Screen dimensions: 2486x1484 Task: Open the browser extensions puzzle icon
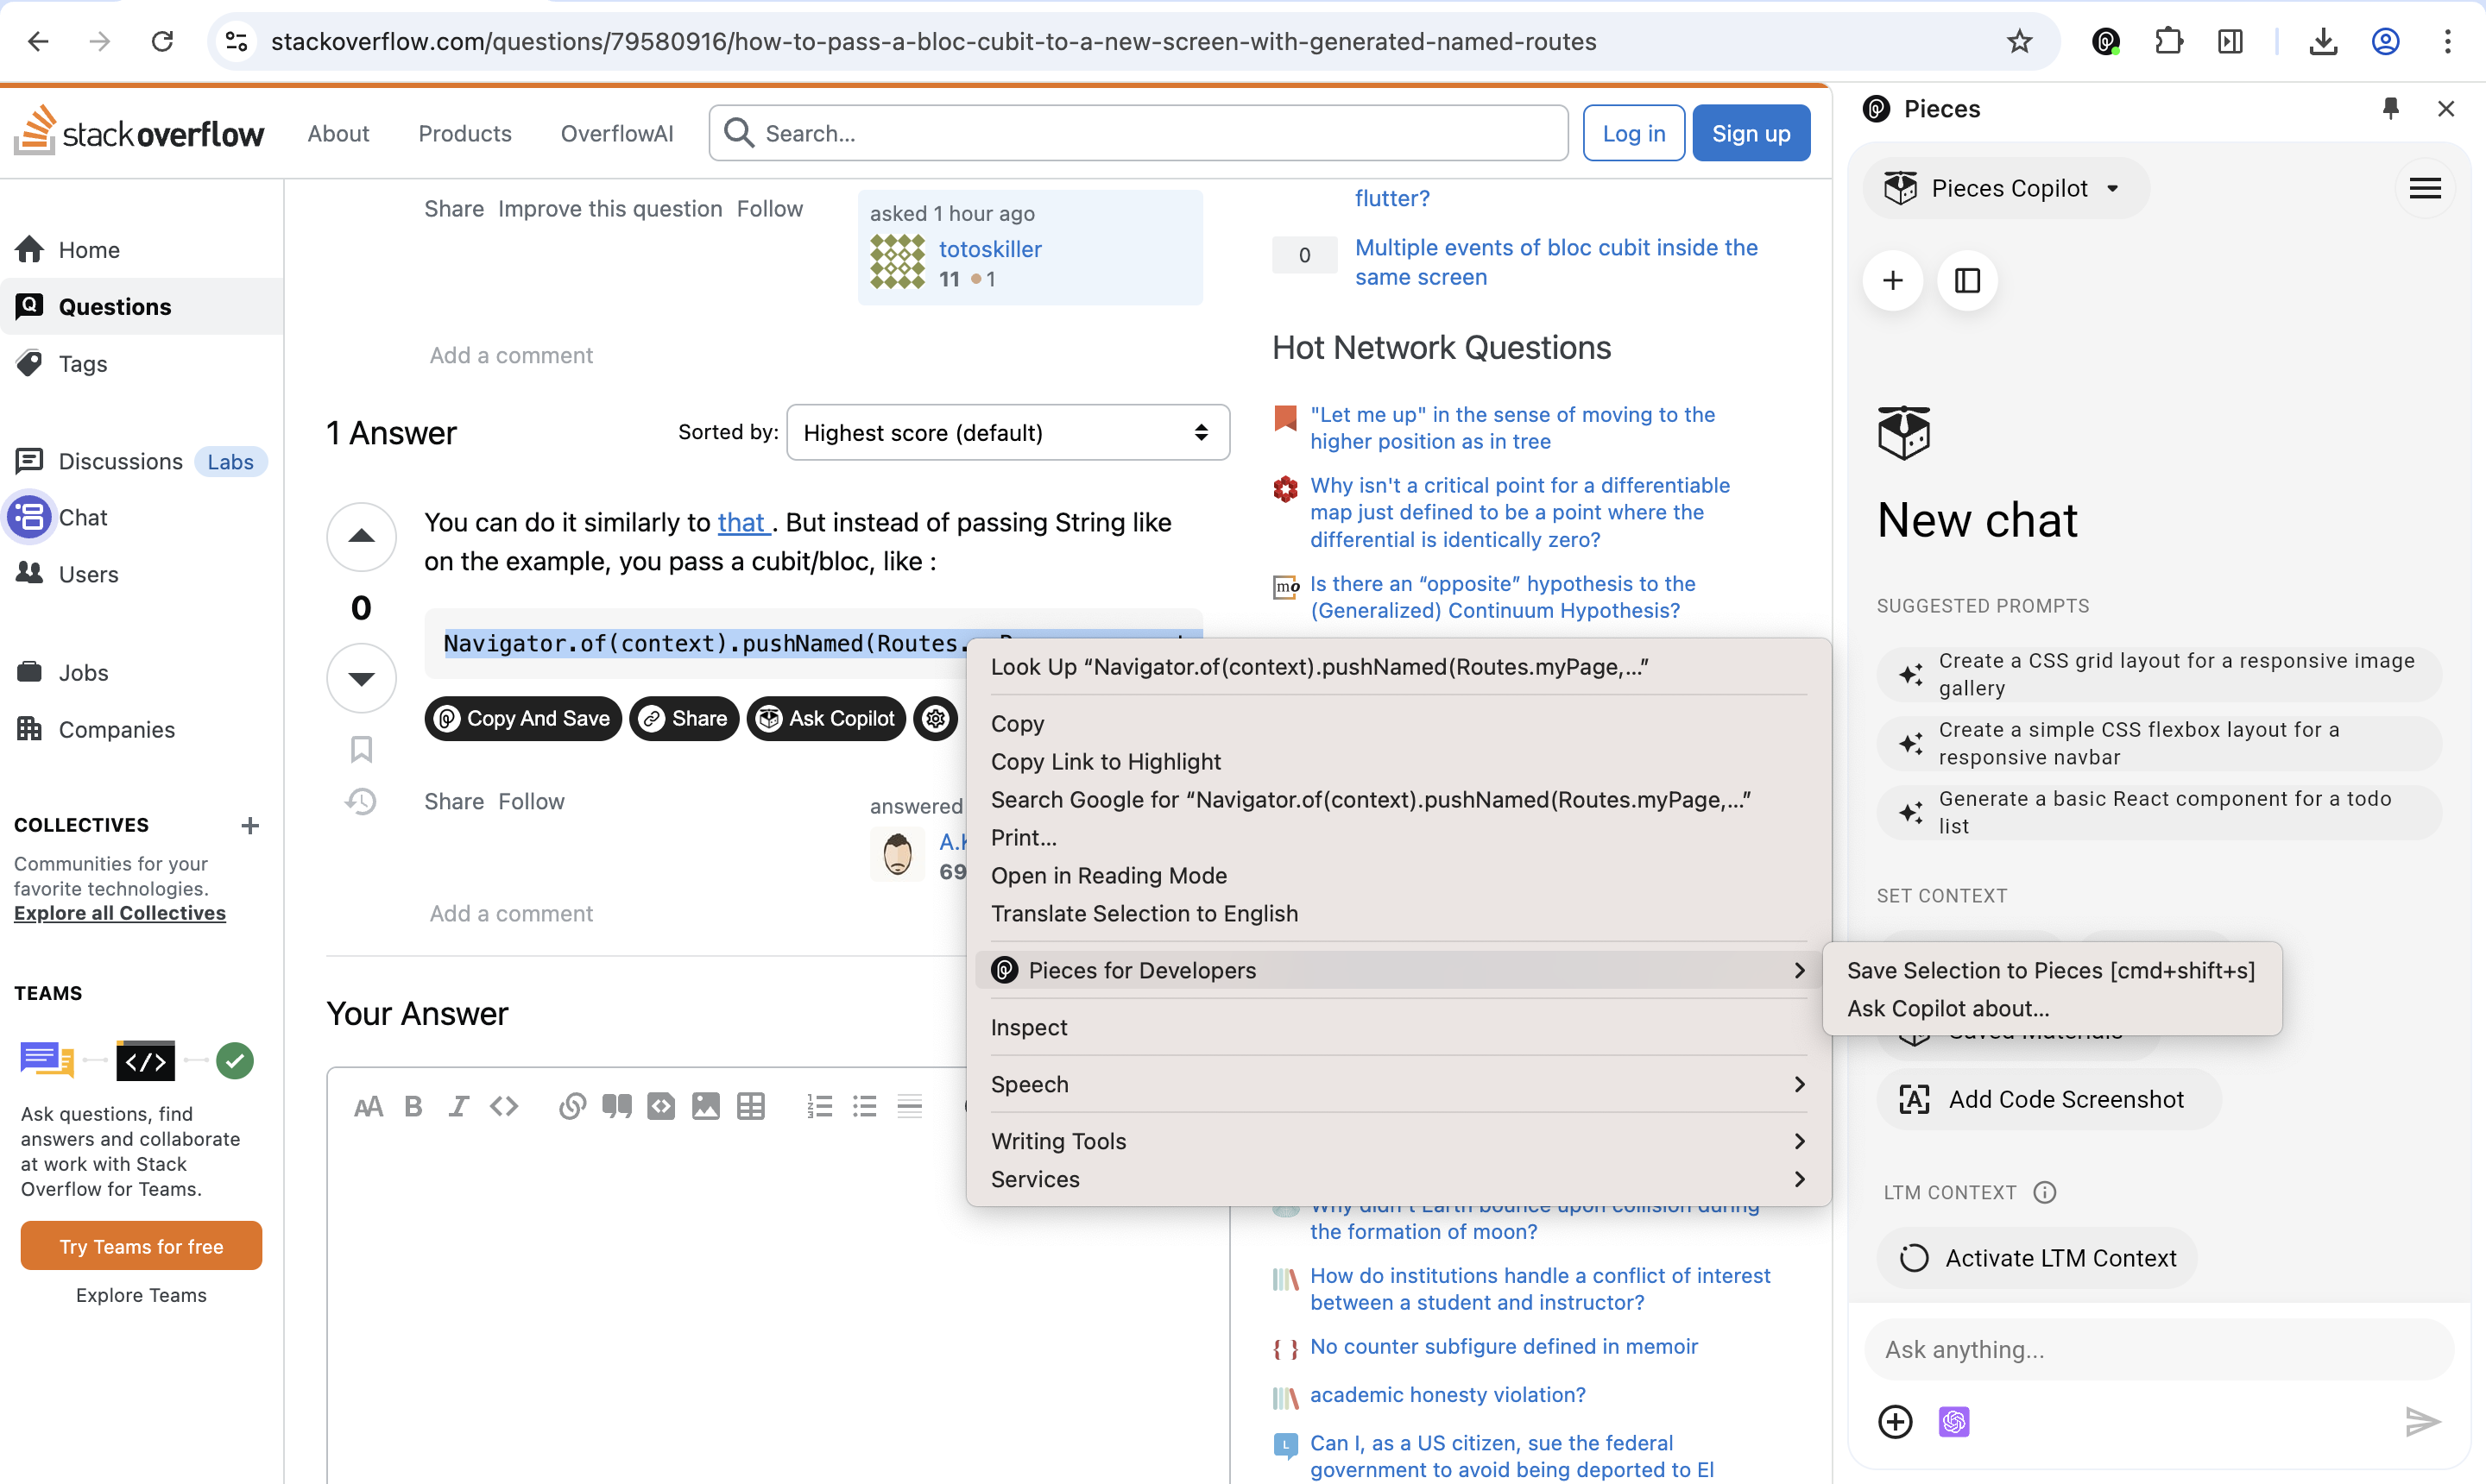(2167, 41)
